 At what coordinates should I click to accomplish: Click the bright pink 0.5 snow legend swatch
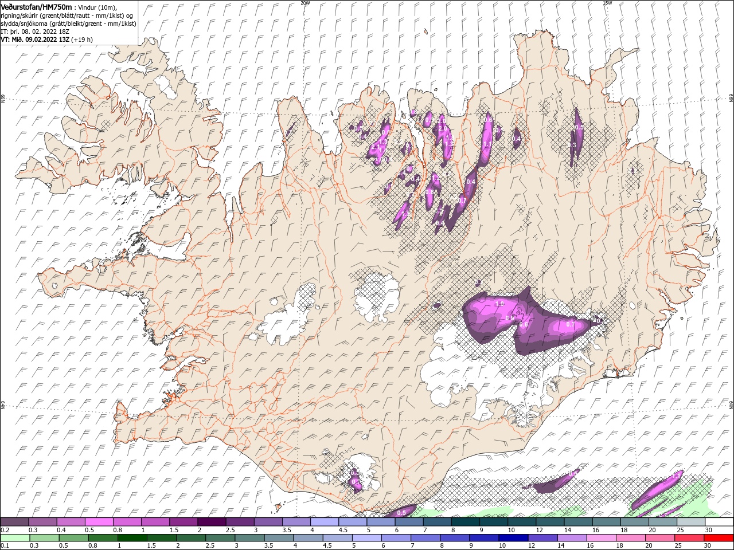click(99, 522)
